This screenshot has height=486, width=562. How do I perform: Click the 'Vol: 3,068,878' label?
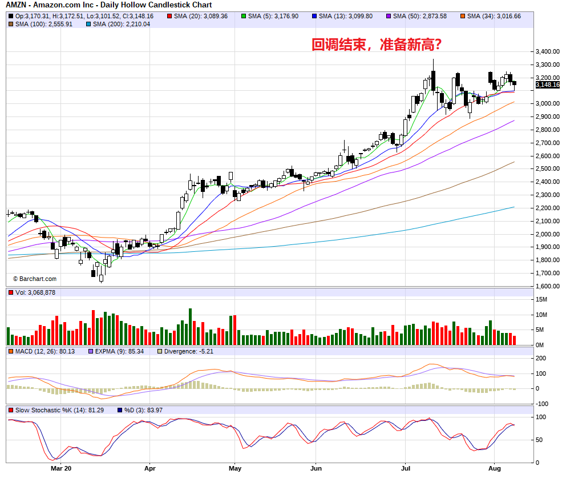tap(35, 292)
